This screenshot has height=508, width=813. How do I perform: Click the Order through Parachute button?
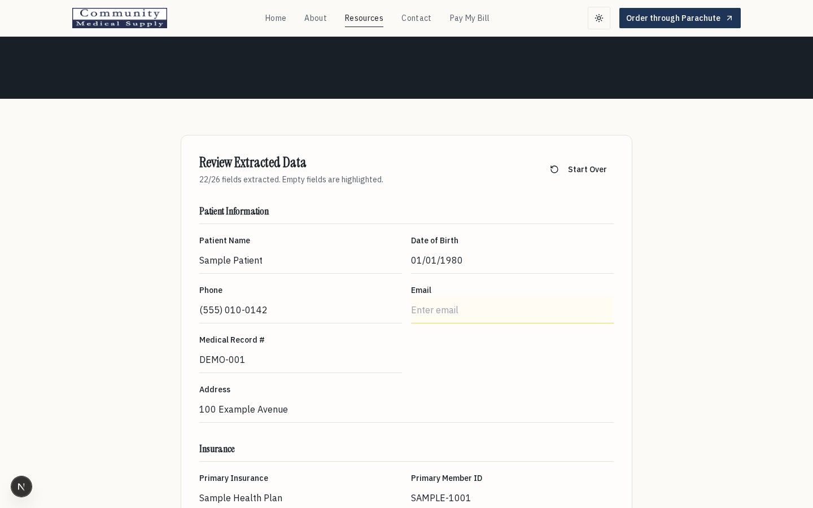click(680, 18)
